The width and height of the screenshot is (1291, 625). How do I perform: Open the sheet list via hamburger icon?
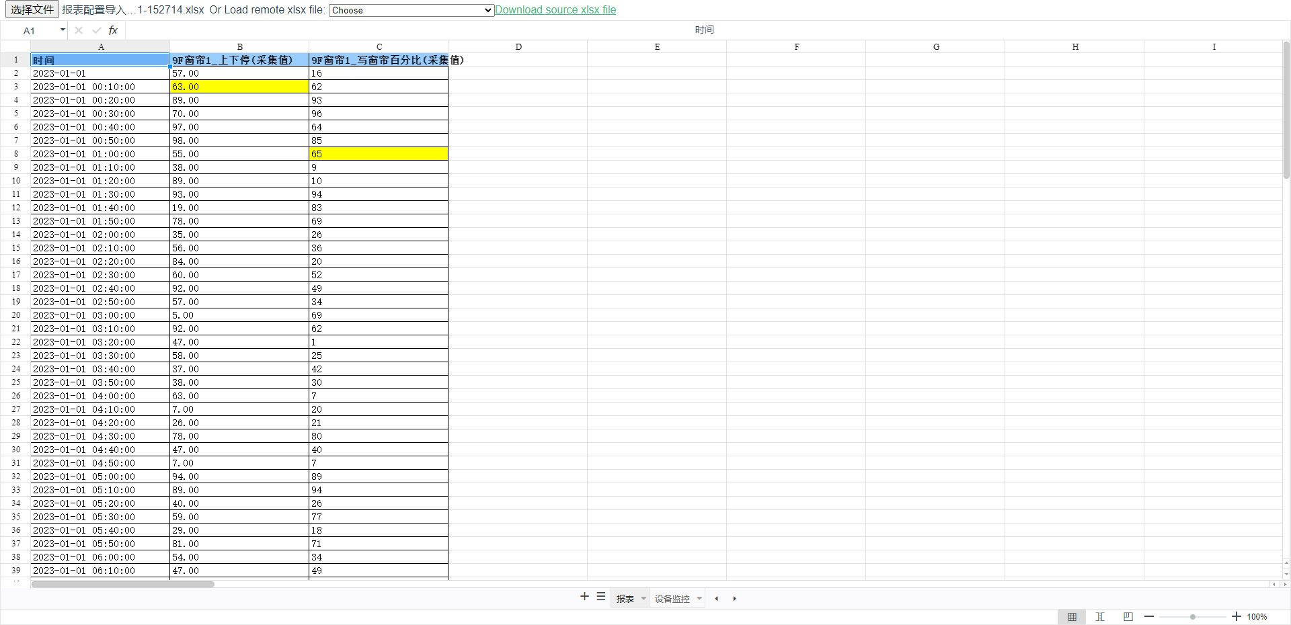point(600,597)
